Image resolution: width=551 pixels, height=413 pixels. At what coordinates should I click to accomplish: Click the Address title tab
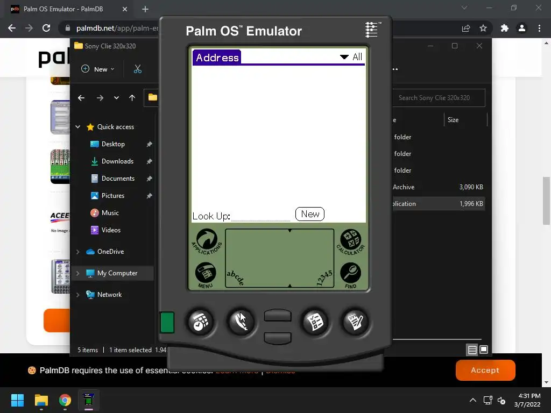(217, 57)
